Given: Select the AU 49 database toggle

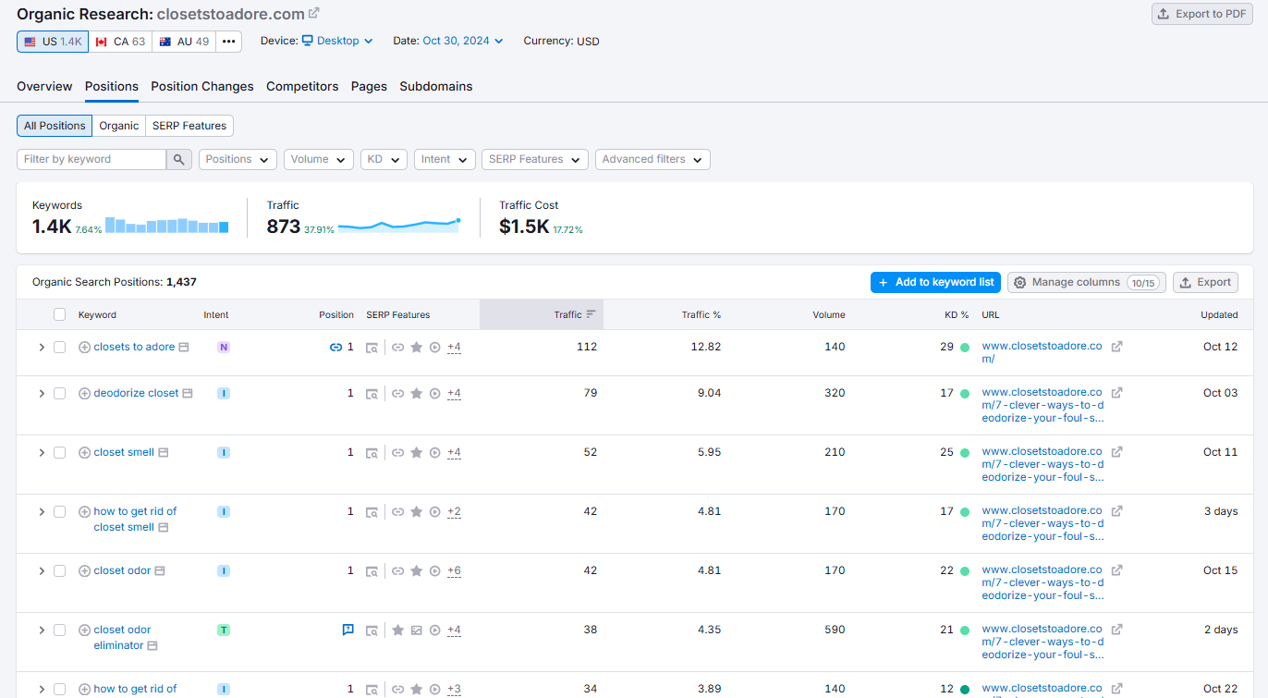Looking at the screenshot, I should point(184,42).
